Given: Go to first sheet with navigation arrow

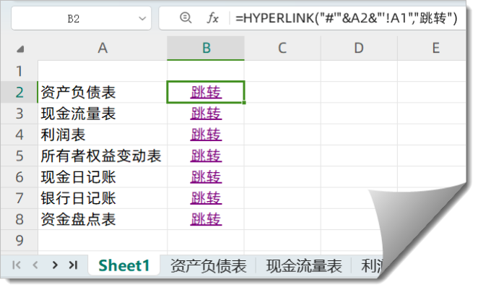Looking at the screenshot, I should coord(16,265).
